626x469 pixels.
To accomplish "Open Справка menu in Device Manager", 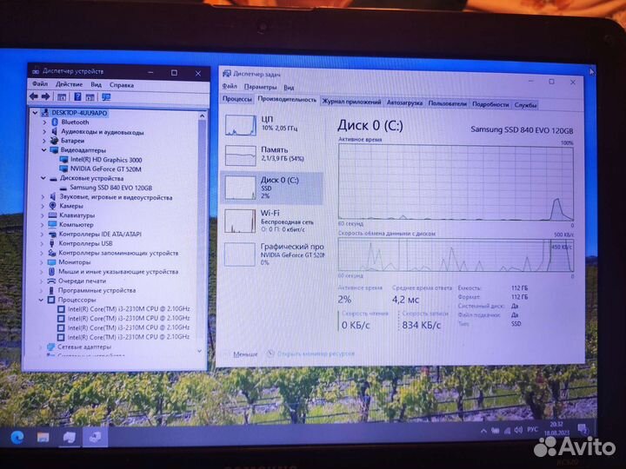I will click(122, 85).
